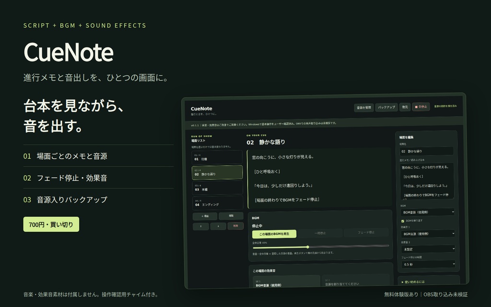Viewport: 491px width, 307px height.
Task: Trigger SE 1 BGM音源（使用例） sound effect
Action: (x=286, y=282)
